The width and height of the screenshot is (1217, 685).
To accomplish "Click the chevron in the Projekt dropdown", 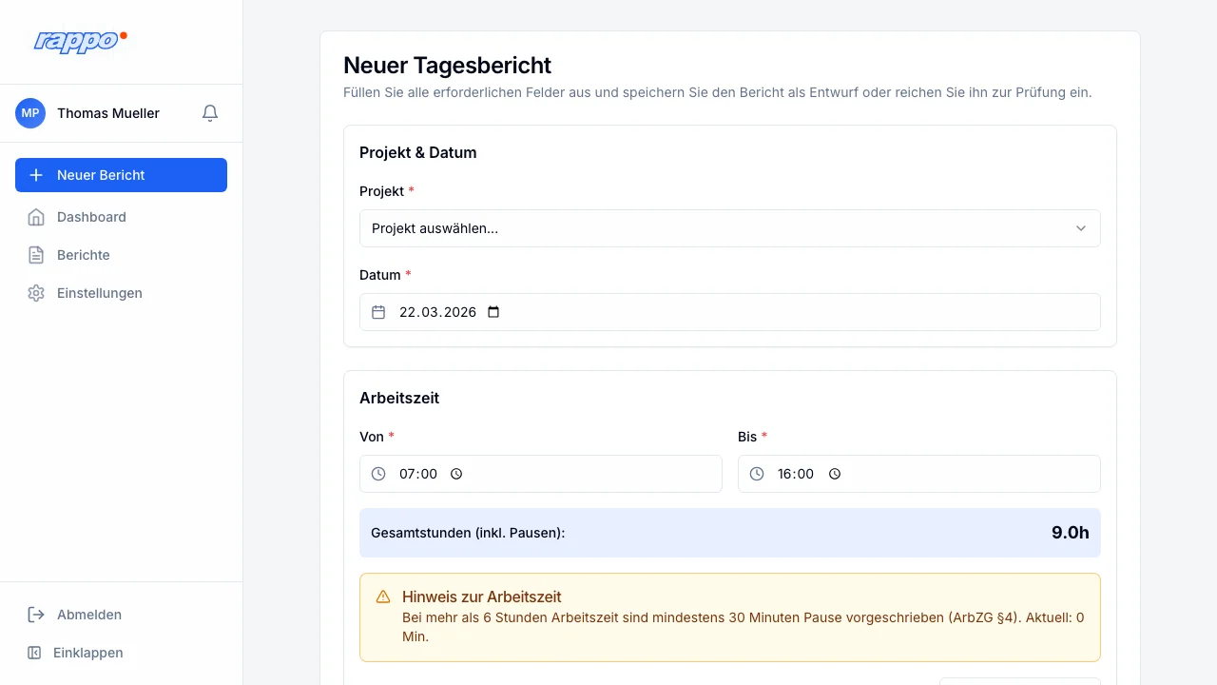I will tap(1081, 228).
